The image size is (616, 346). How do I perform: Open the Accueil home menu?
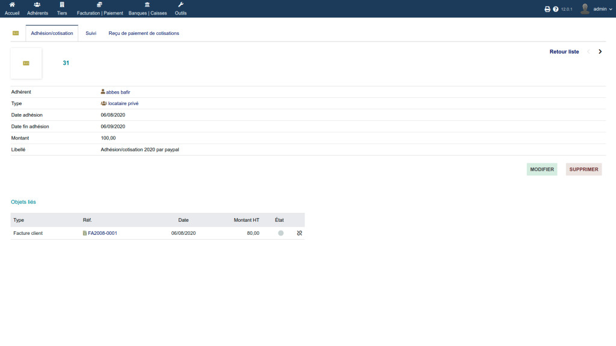point(12,8)
